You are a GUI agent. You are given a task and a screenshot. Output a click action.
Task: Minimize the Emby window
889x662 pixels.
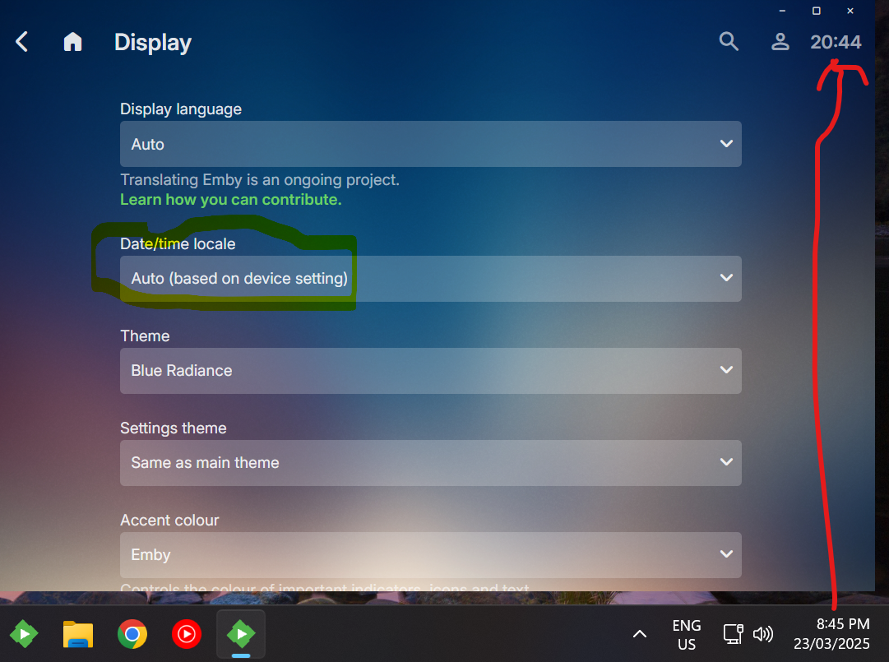[x=782, y=11]
